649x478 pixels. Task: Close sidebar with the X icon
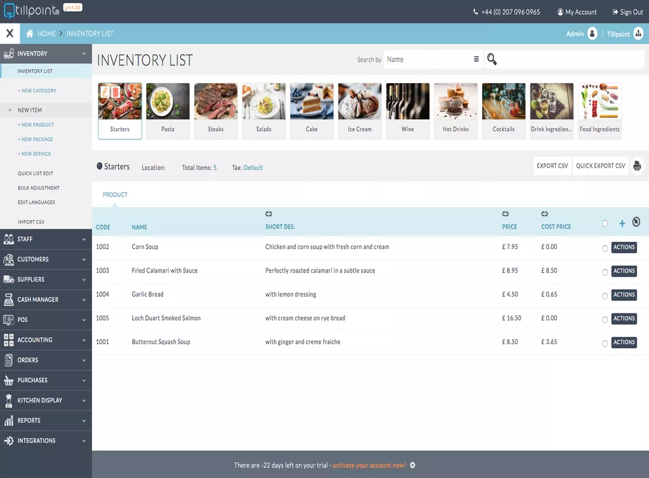pyautogui.click(x=10, y=33)
